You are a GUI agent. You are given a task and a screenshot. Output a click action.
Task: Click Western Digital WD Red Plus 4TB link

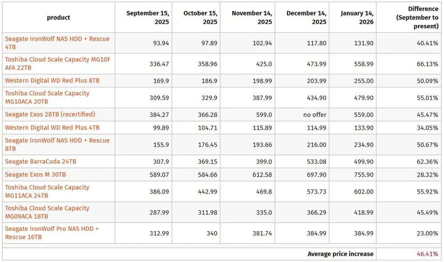point(52,127)
